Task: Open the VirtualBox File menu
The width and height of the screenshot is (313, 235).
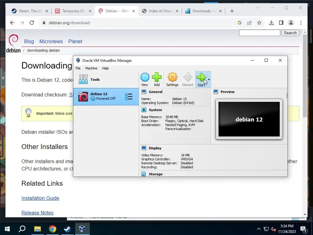Action: pyautogui.click(x=78, y=68)
